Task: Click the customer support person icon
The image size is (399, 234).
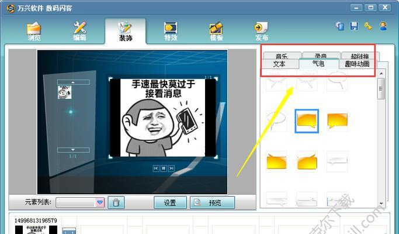Action: click(x=383, y=26)
